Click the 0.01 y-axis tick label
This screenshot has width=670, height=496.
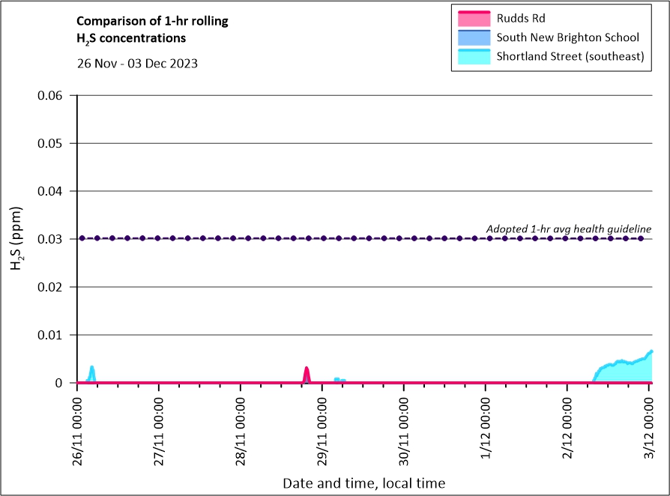[x=53, y=335]
